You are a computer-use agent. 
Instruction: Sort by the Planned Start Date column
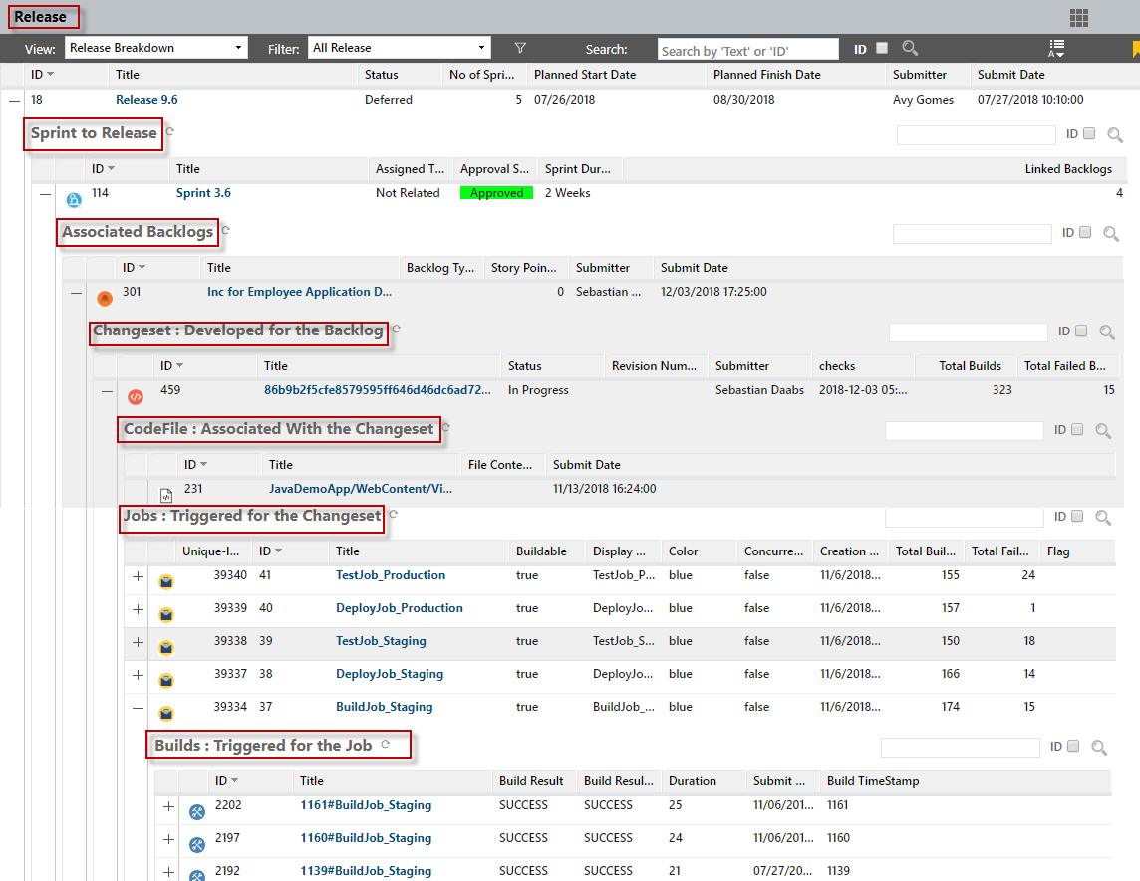(x=585, y=75)
